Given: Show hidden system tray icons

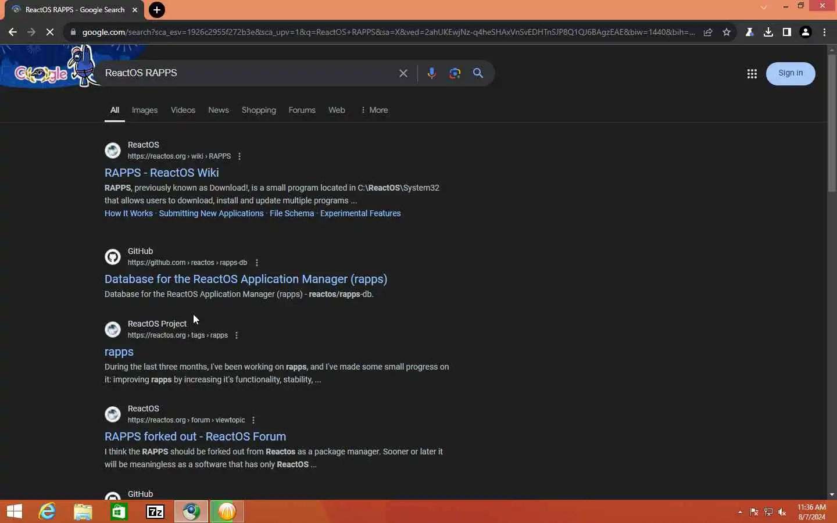Looking at the screenshot, I should pos(740,512).
